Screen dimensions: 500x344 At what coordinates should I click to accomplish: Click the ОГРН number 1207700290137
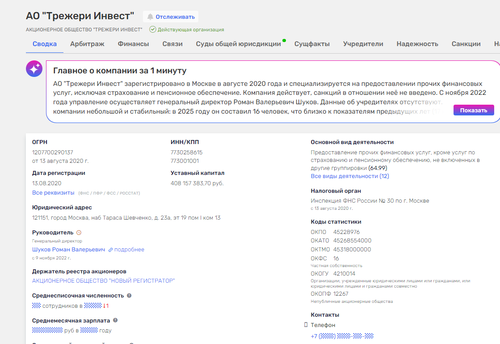click(x=53, y=153)
